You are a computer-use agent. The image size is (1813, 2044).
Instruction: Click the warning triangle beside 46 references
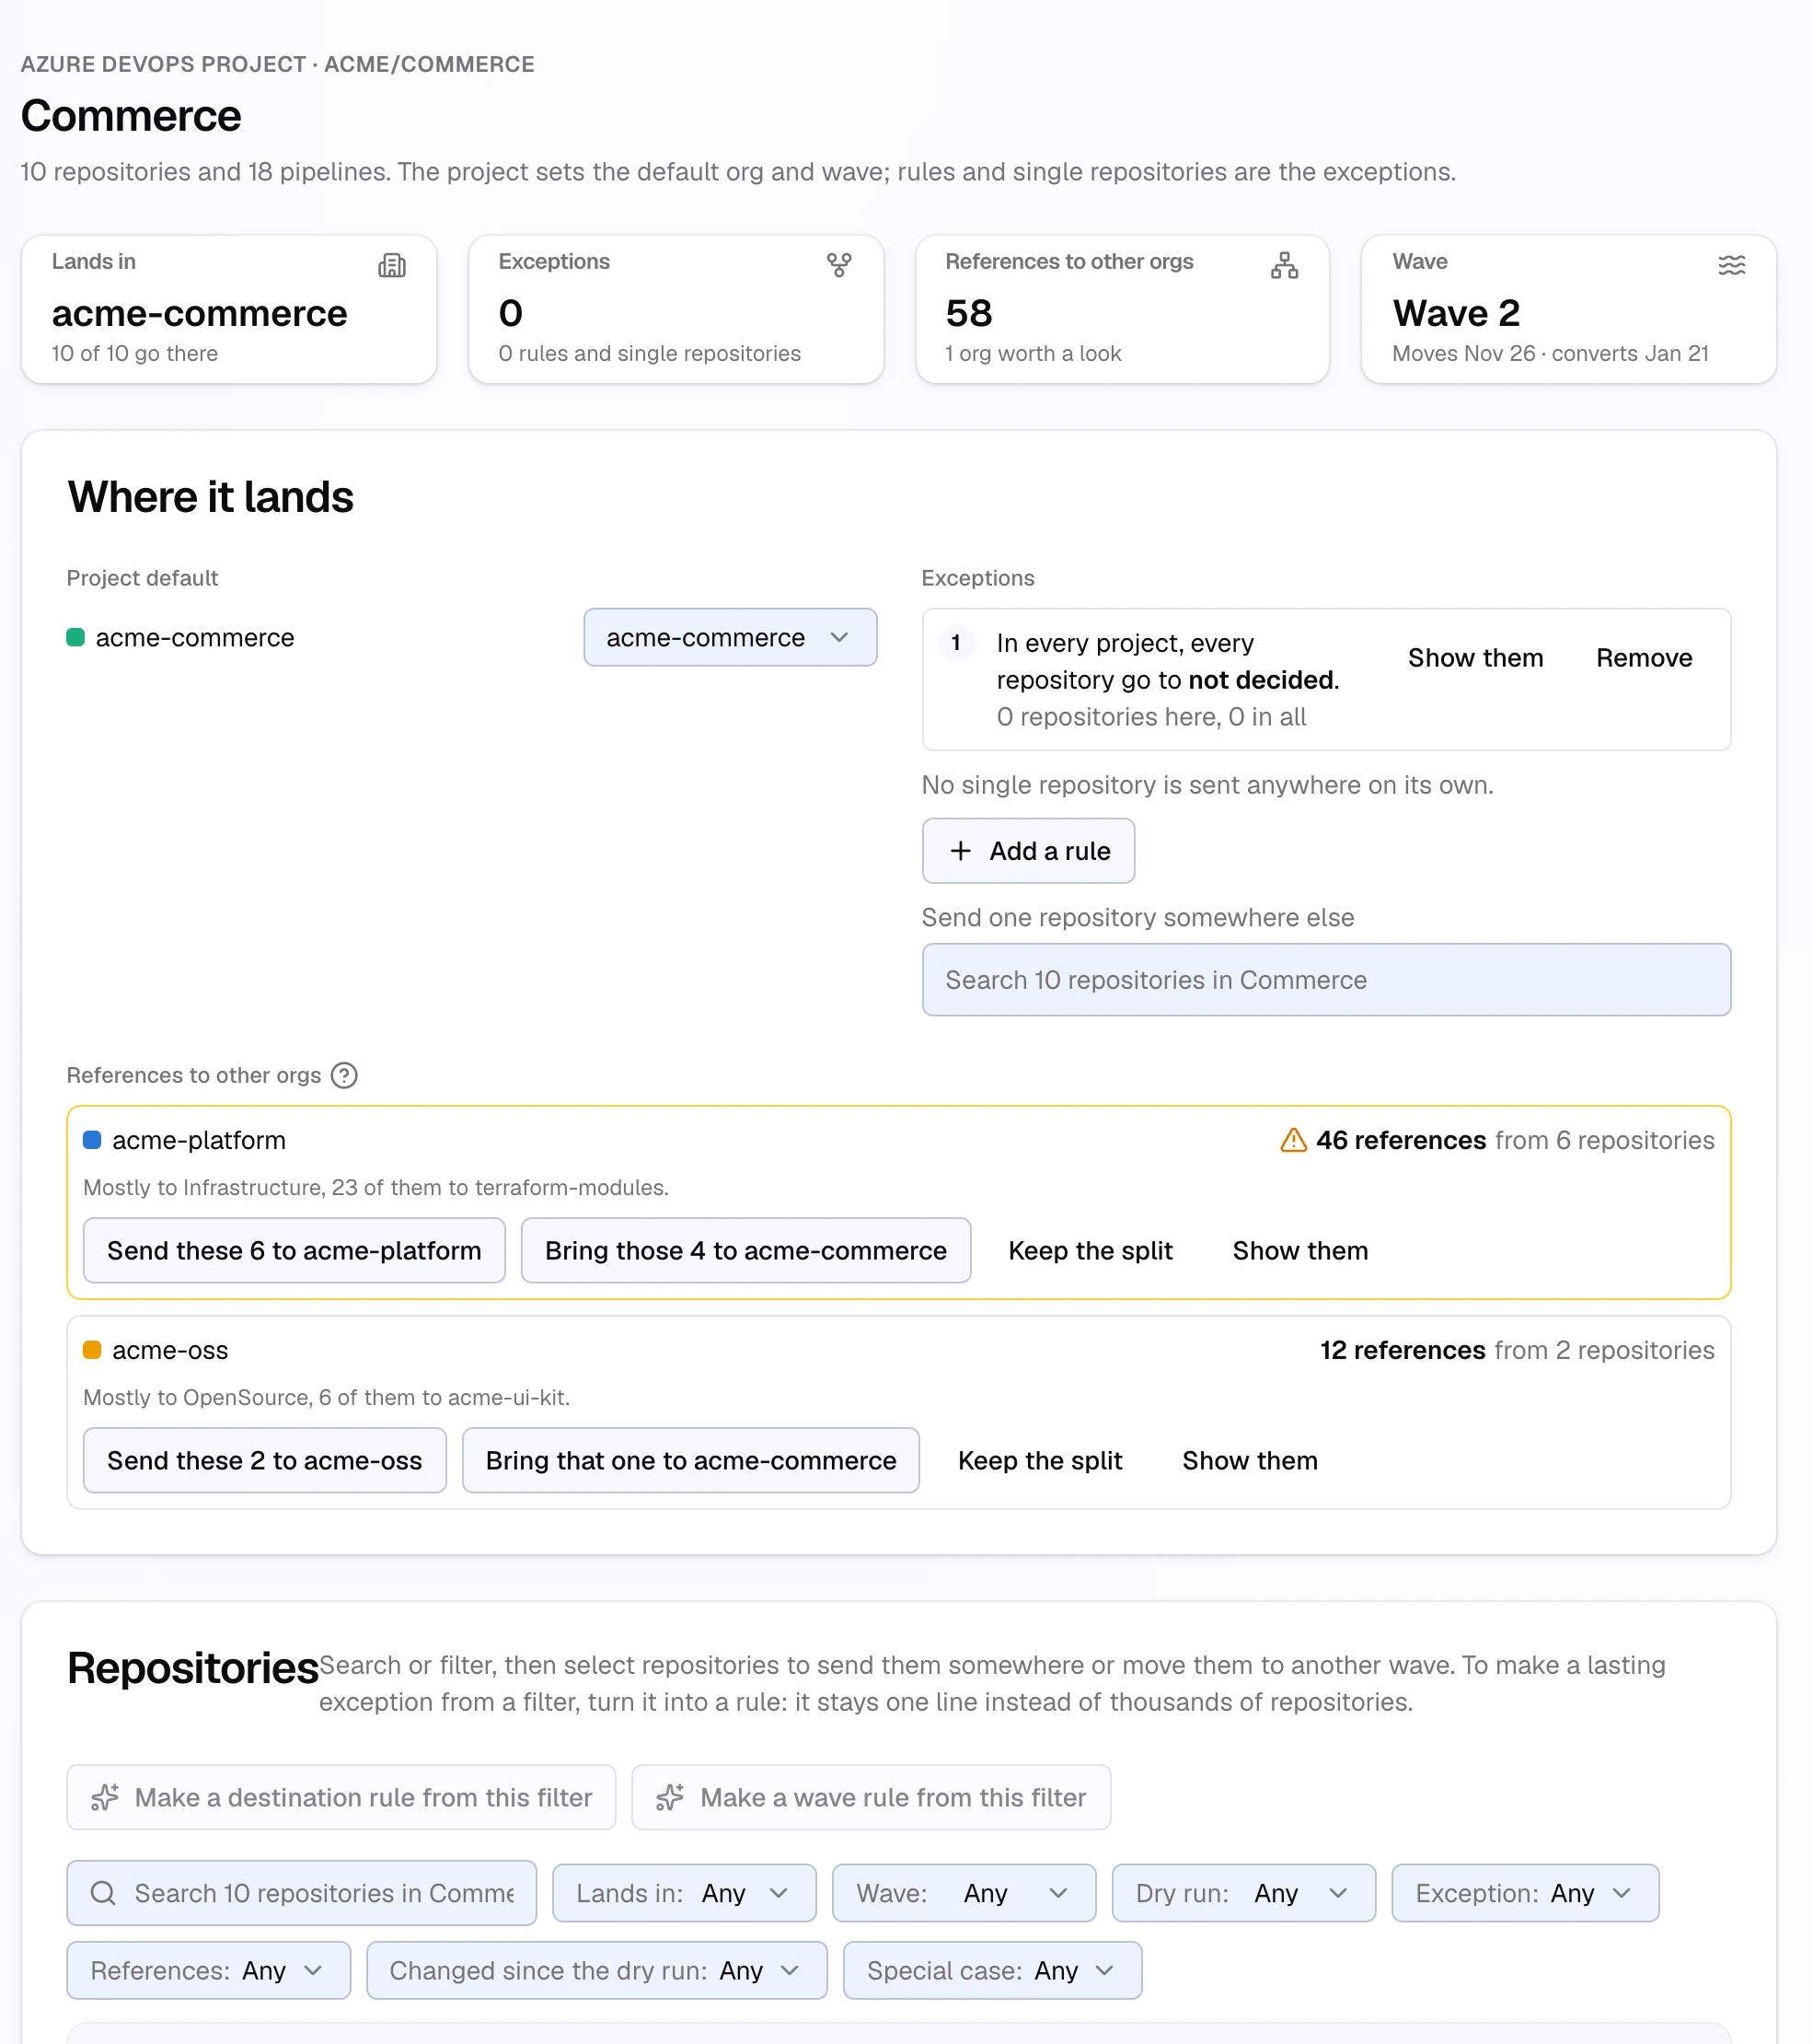tap(1293, 1140)
